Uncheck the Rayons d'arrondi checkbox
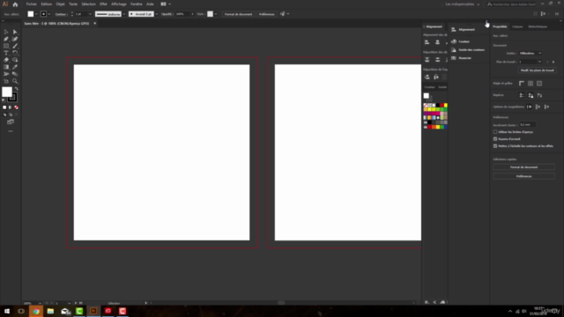 495,139
